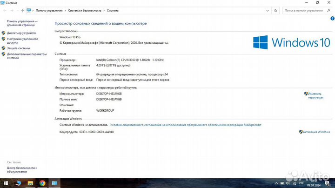Open File Explorer from the taskbar
The height and width of the screenshot is (188, 335).
(x=30, y=183)
